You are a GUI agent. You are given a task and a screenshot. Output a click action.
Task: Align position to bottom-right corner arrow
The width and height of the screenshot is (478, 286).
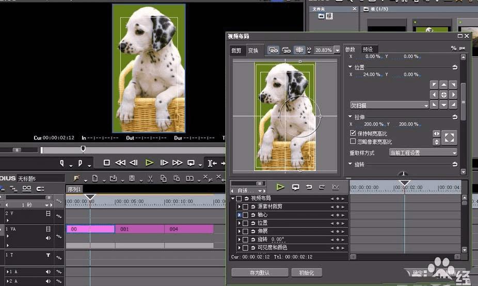tap(453, 105)
